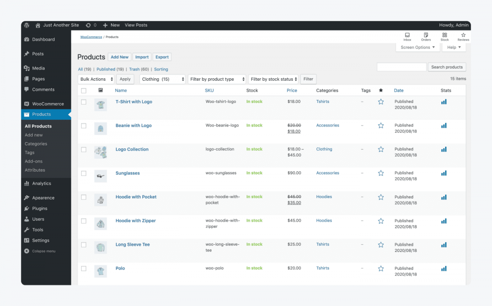The width and height of the screenshot is (492, 306).
Task: View the stats chart for Sunglasses
Action: point(444,173)
